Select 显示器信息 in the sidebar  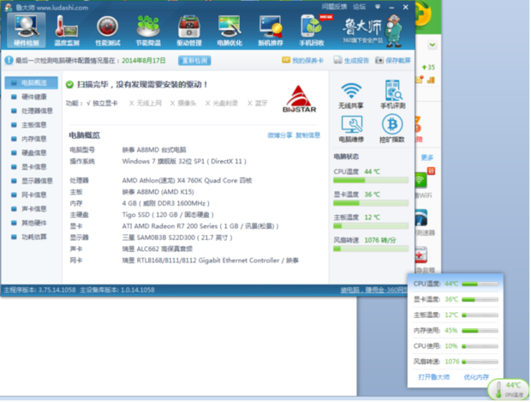click(31, 181)
